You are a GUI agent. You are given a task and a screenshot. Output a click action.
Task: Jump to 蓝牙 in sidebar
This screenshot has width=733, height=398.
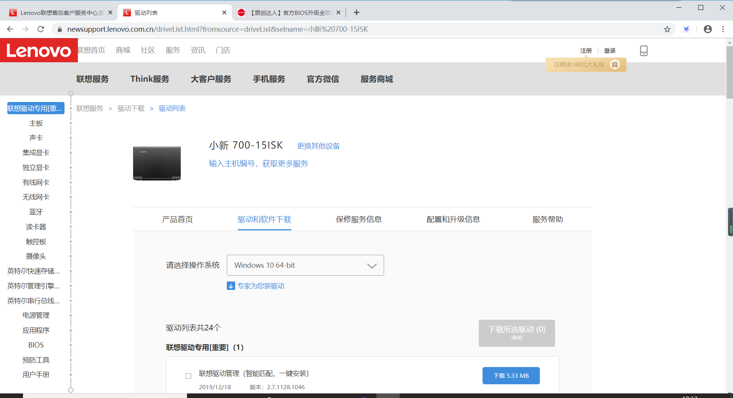(x=36, y=212)
